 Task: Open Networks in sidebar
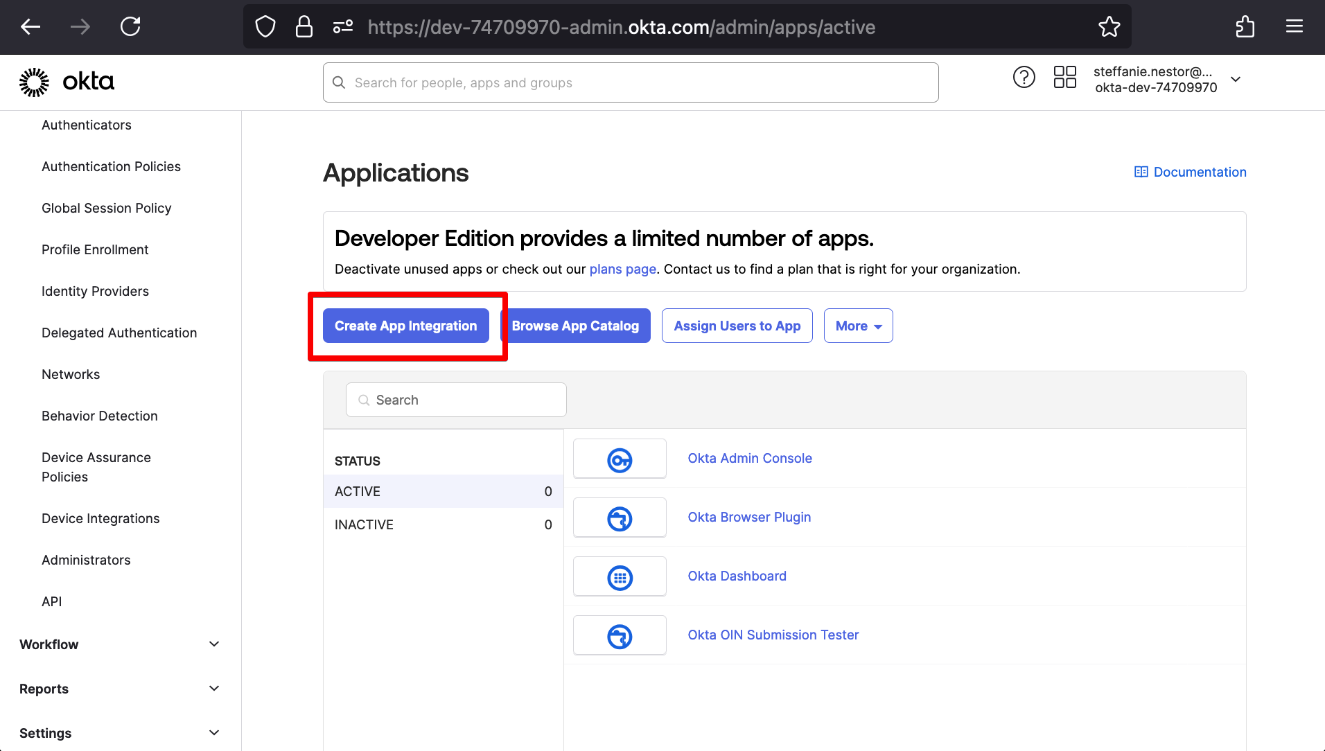tap(71, 374)
